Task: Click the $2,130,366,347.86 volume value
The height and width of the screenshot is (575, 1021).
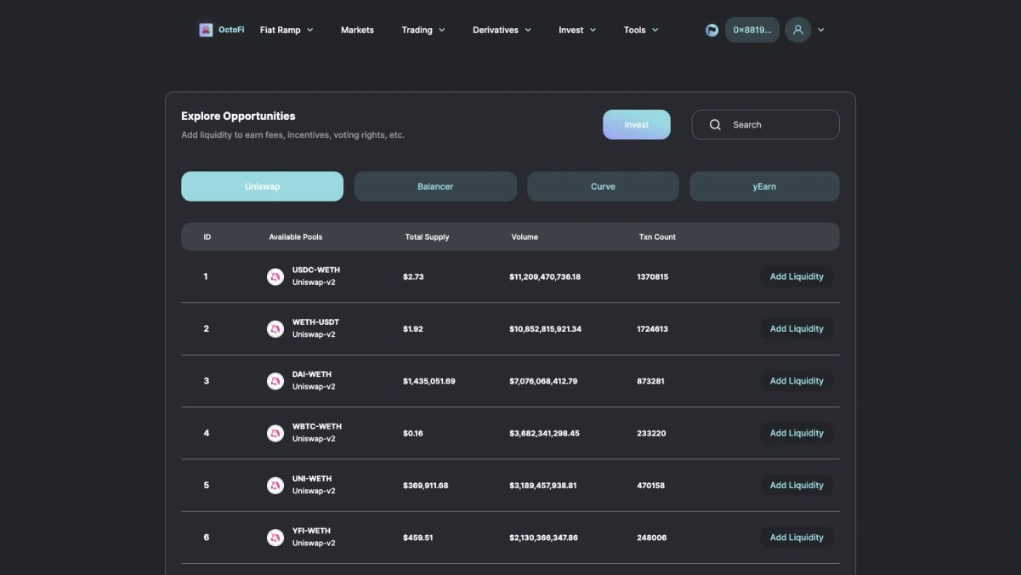Action: point(543,538)
